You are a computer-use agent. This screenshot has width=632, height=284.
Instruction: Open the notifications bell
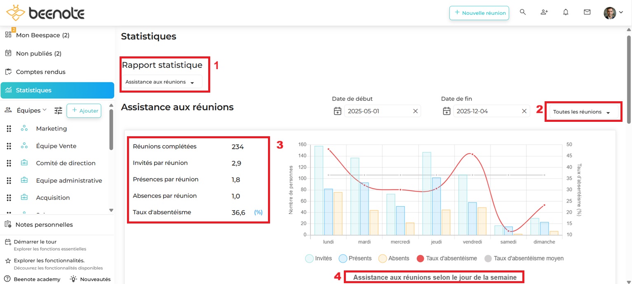pyautogui.click(x=566, y=12)
